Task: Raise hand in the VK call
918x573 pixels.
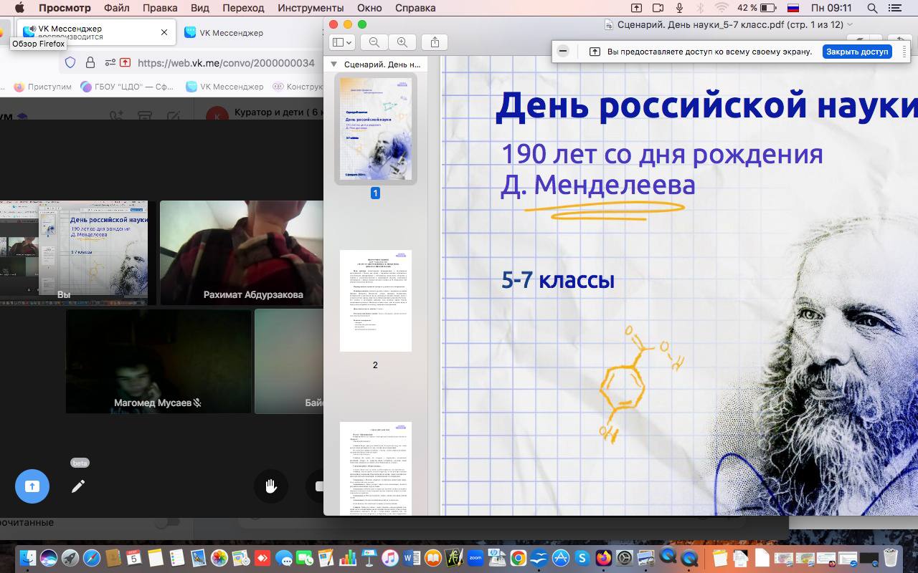Action: pyautogui.click(x=271, y=486)
